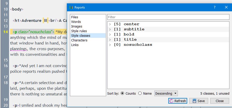This screenshot has width=232, height=108.
Task: Select the Name sort radio button
Action: point(140,94)
